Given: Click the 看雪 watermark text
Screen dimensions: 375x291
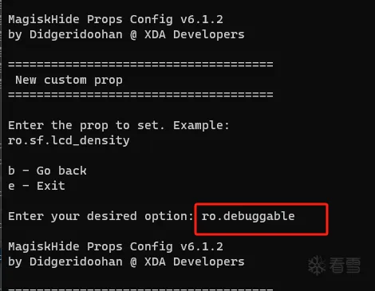Looking at the screenshot, I should [345, 265].
